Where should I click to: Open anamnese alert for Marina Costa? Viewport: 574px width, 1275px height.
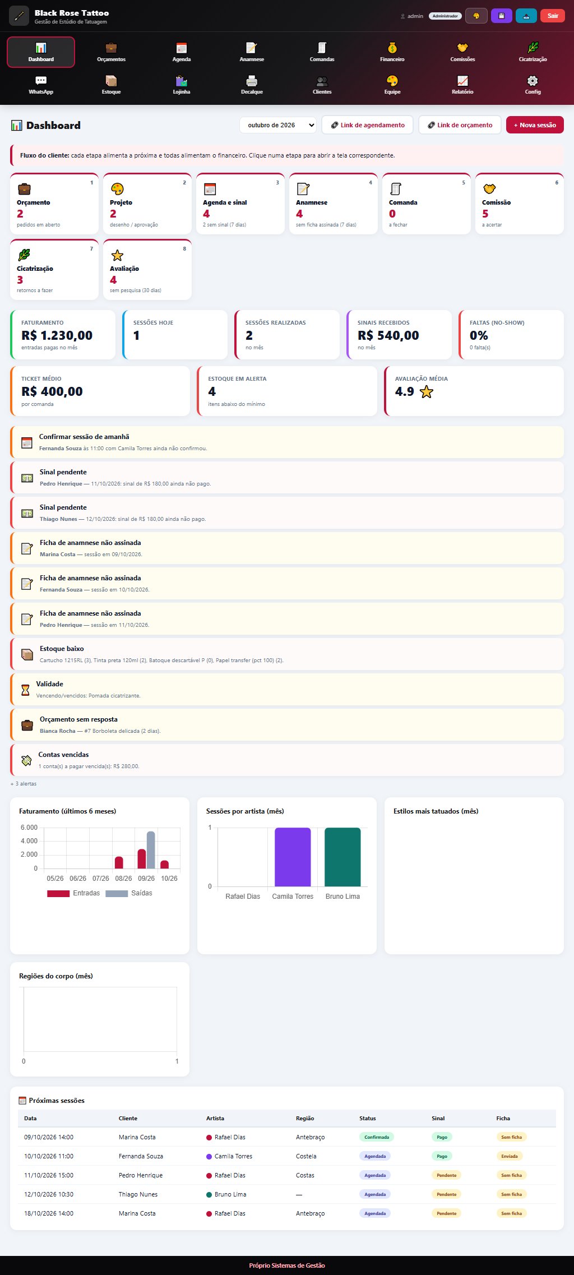[287, 548]
